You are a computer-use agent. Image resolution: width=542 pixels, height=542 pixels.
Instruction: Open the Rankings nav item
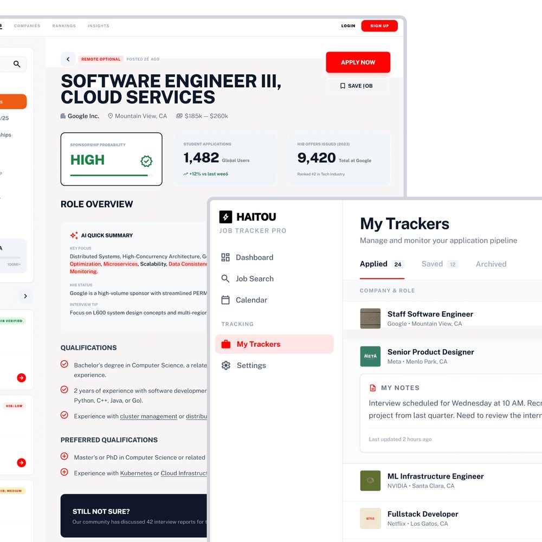tap(64, 26)
